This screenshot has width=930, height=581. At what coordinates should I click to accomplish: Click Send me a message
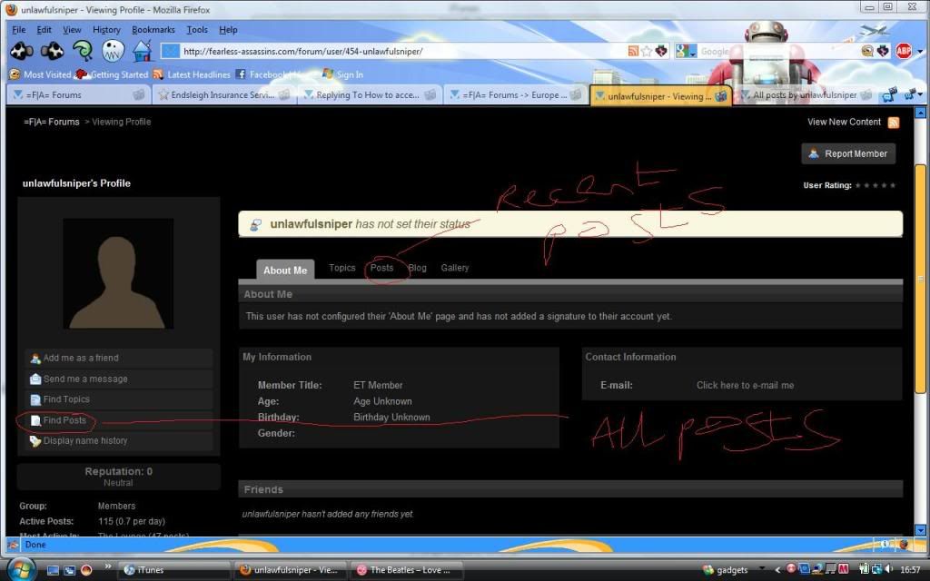click(x=119, y=379)
